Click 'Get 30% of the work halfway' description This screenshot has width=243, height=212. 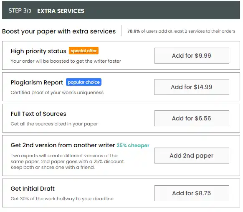pos(62,199)
